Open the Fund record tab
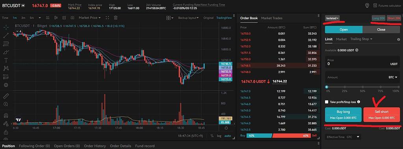The height and width of the screenshot is (149, 403). pyautogui.click(x=145, y=146)
